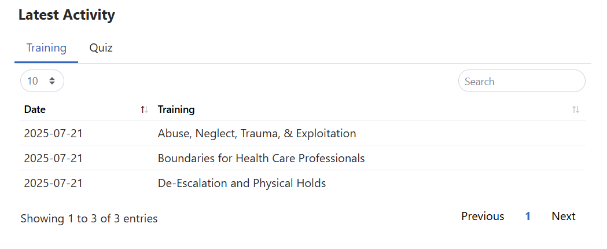607x249 pixels.
Task: Open the Quiz tab
Action: [101, 48]
